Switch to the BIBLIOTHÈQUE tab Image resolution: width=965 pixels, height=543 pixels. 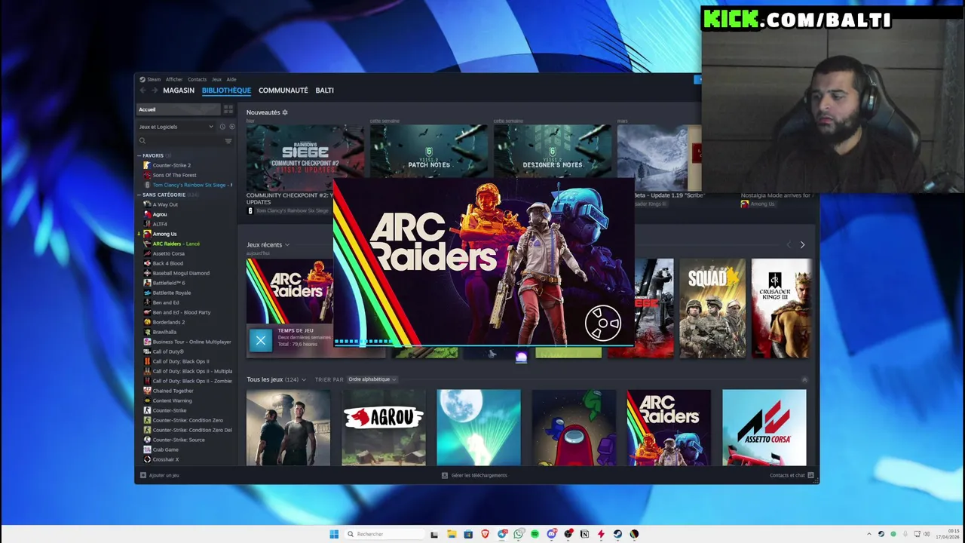[x=226, y=90]
